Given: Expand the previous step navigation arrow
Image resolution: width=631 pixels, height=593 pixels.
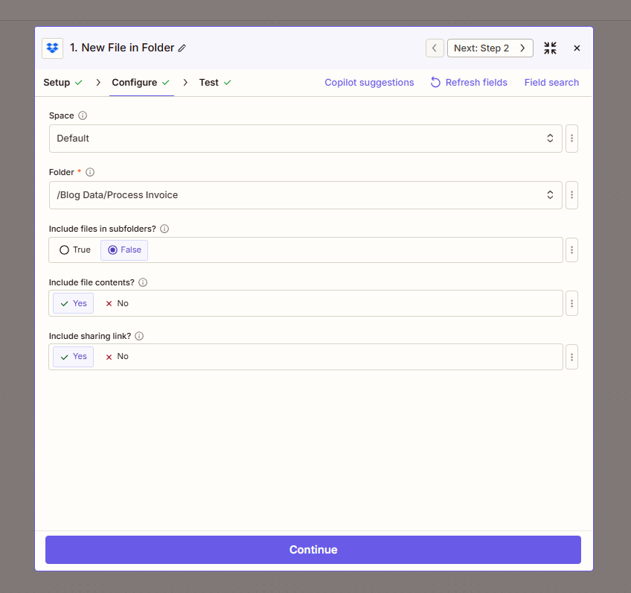Looking at the screenshot, I should 435,48.
